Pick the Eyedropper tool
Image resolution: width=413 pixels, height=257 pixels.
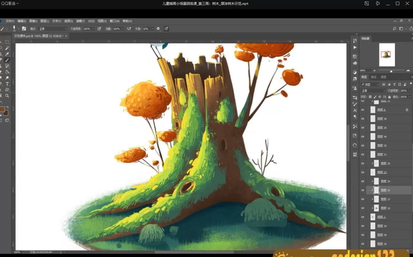click(7, 54)
